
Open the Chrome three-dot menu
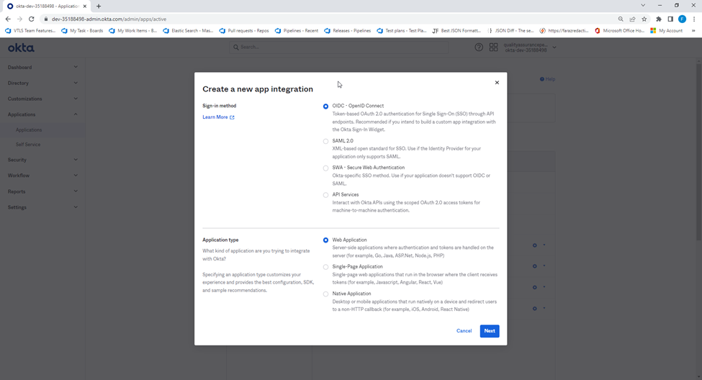pyautogui.click(x=694, y=19)
